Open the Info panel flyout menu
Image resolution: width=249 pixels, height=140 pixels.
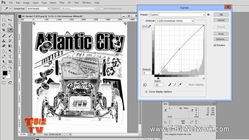[214, 104]
